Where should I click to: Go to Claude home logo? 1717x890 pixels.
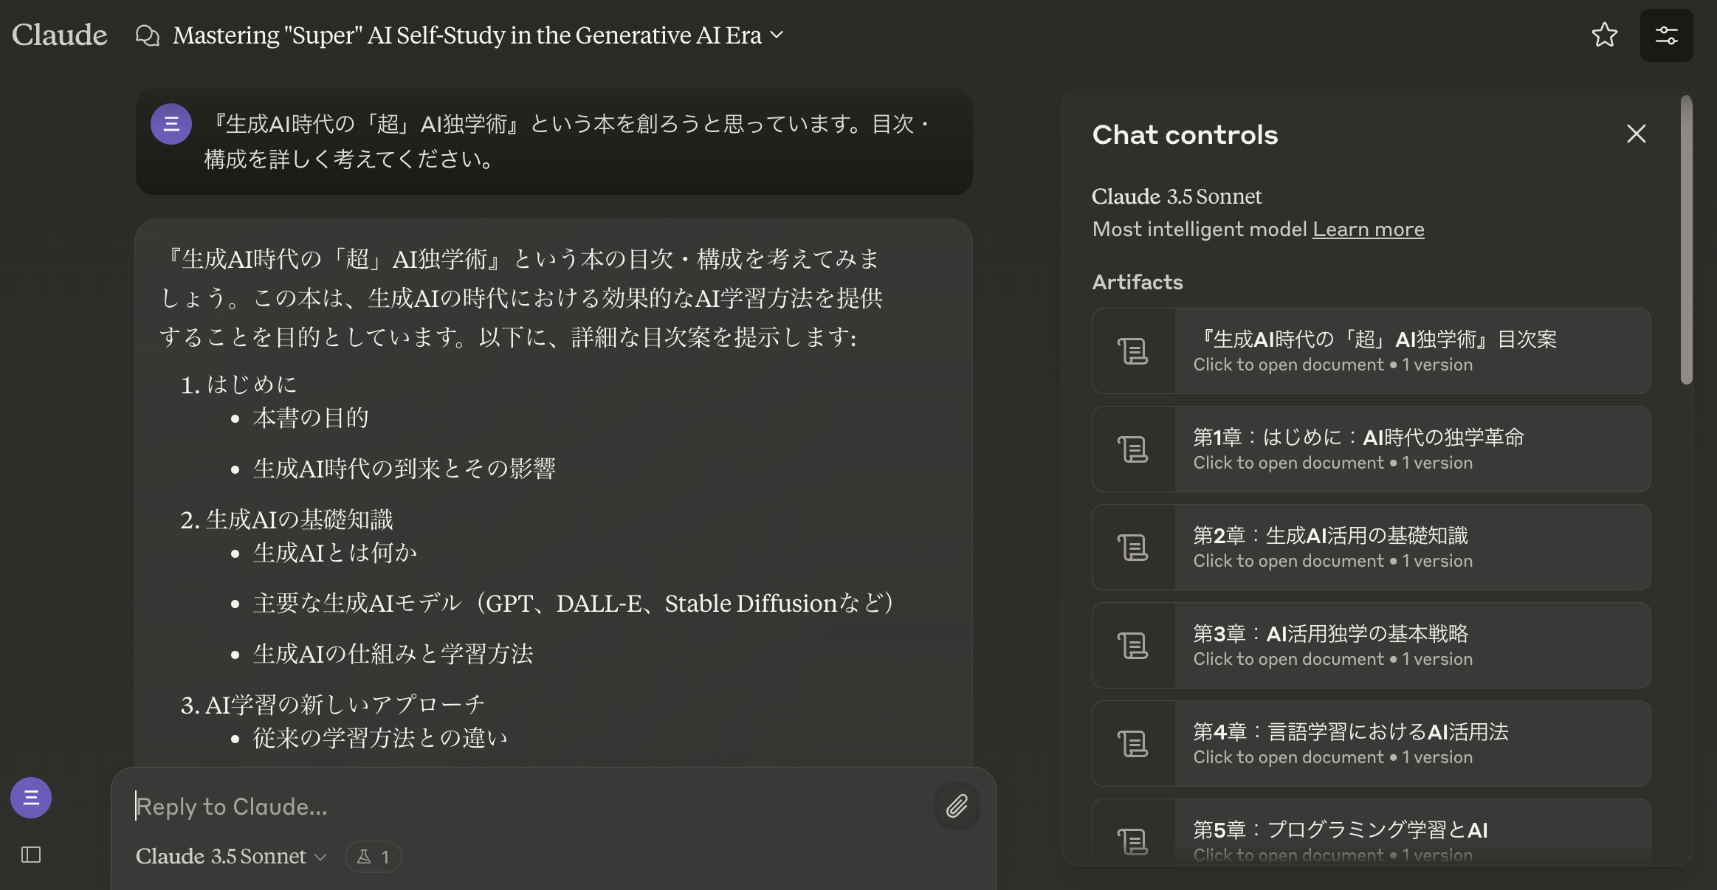(60, 35)
